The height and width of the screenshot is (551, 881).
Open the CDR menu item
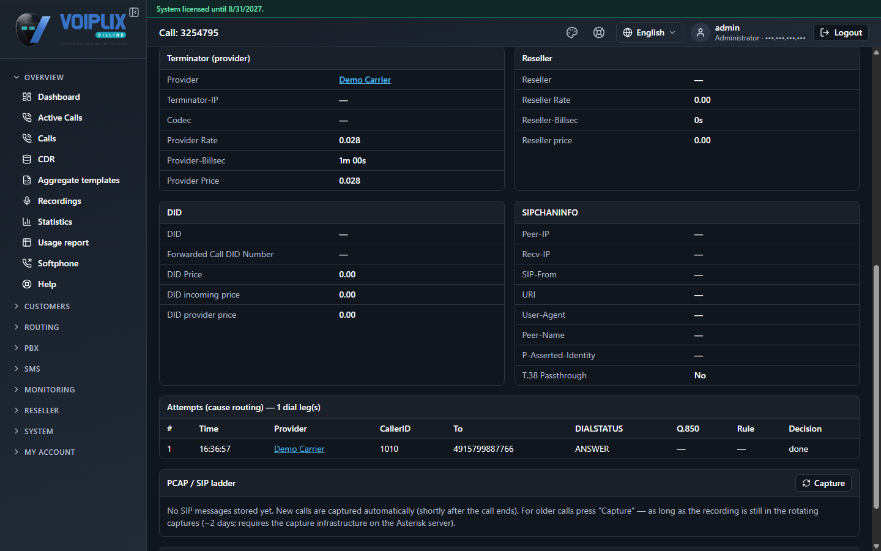(x=46, y=159)
